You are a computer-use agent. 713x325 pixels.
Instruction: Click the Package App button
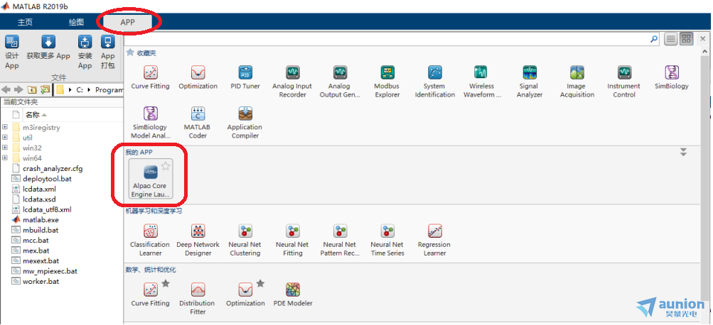coord(108,52)
